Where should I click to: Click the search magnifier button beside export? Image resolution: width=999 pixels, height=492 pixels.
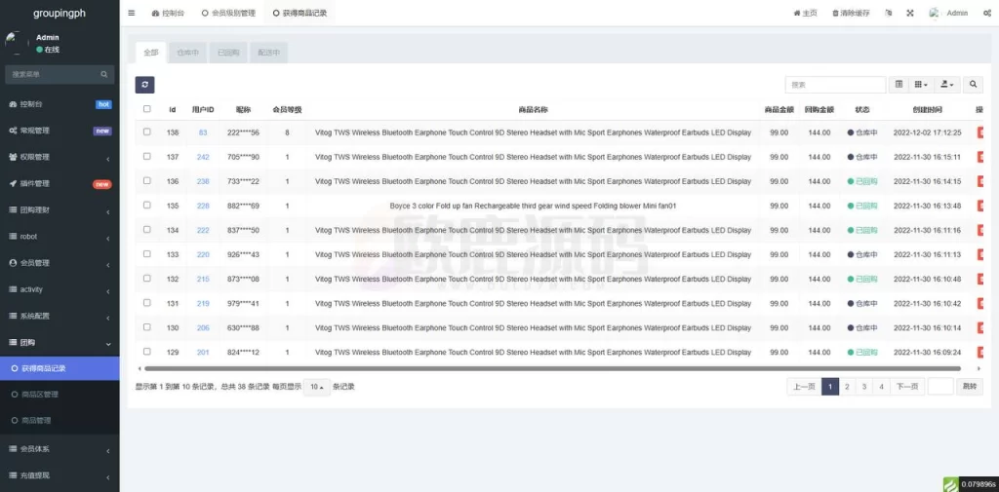tap(973, 84)
